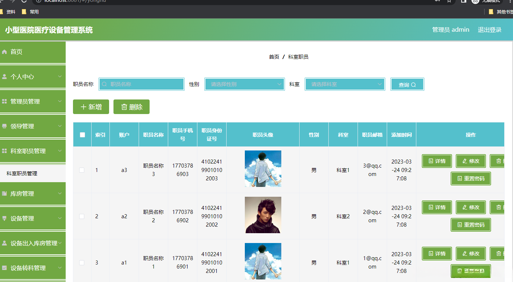Click the magnifier icon in 职员名称 search field

point(104,84)
